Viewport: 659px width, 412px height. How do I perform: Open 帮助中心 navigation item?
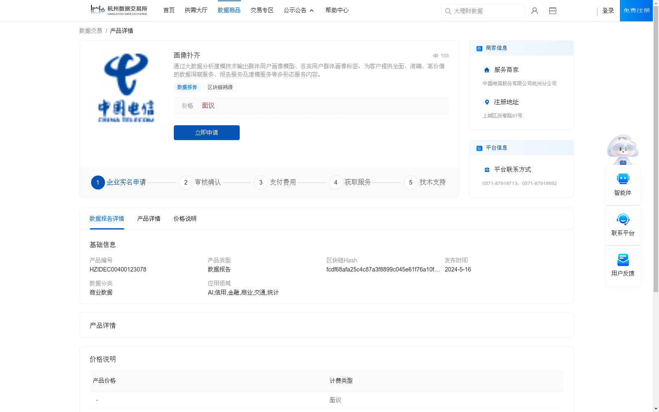click(337, 10)
